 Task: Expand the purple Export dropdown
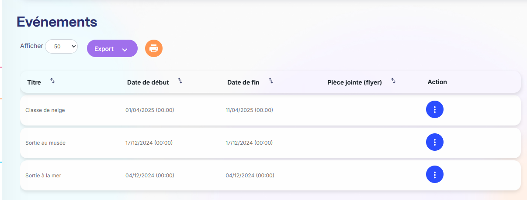112,48
